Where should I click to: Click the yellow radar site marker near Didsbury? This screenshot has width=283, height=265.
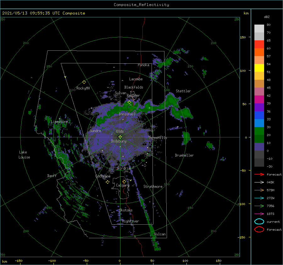[x=120, y=137]
